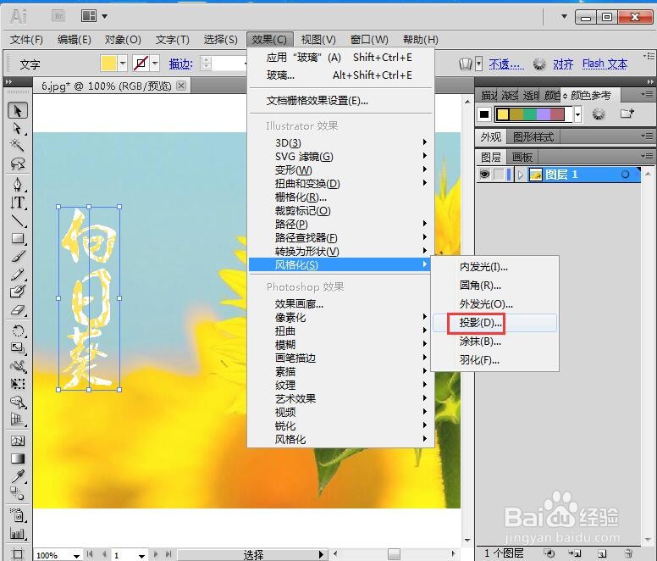The width and height of the screenshot is (657, 561).
Task: Click the stroke none swatch
Action: (141, 64)
